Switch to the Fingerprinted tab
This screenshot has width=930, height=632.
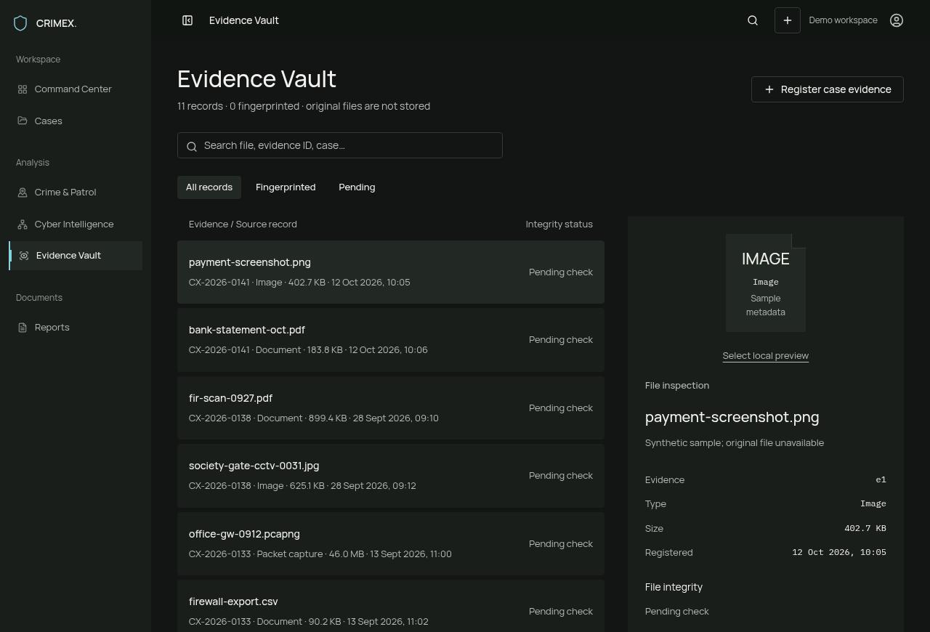coord(286,187)
